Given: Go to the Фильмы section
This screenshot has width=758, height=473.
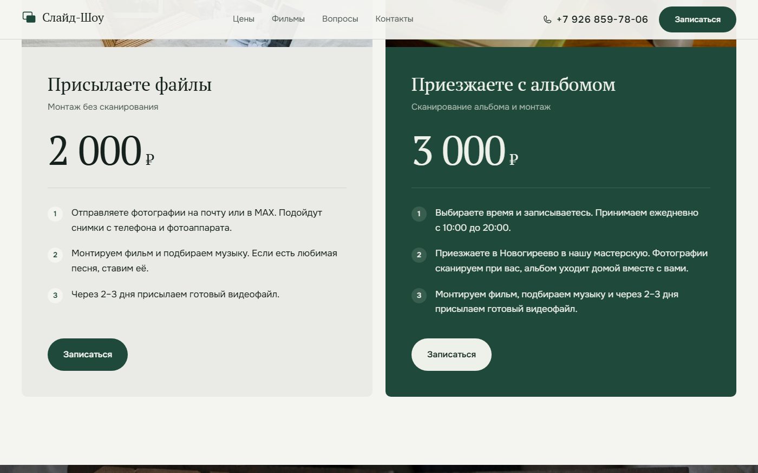Looking at the screenshot, I should pos(288,19).
